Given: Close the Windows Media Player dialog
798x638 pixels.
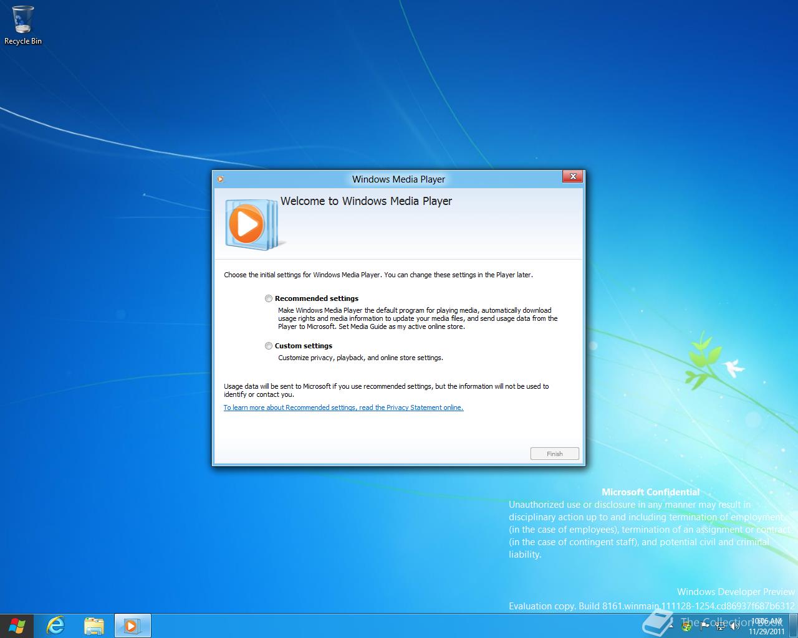Looking at the screenshot, I should 572,176.
